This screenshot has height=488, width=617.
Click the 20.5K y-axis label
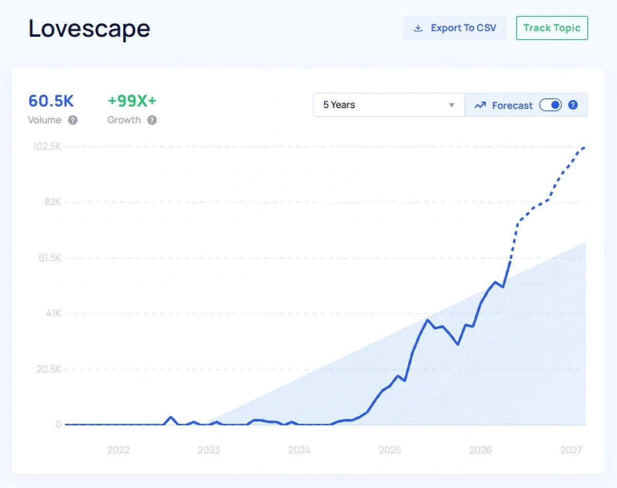click(49, 369)
